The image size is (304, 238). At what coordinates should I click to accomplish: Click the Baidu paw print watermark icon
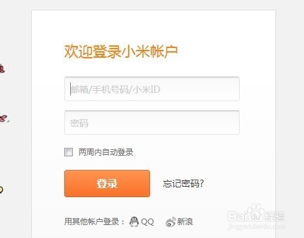click(255, 212)
